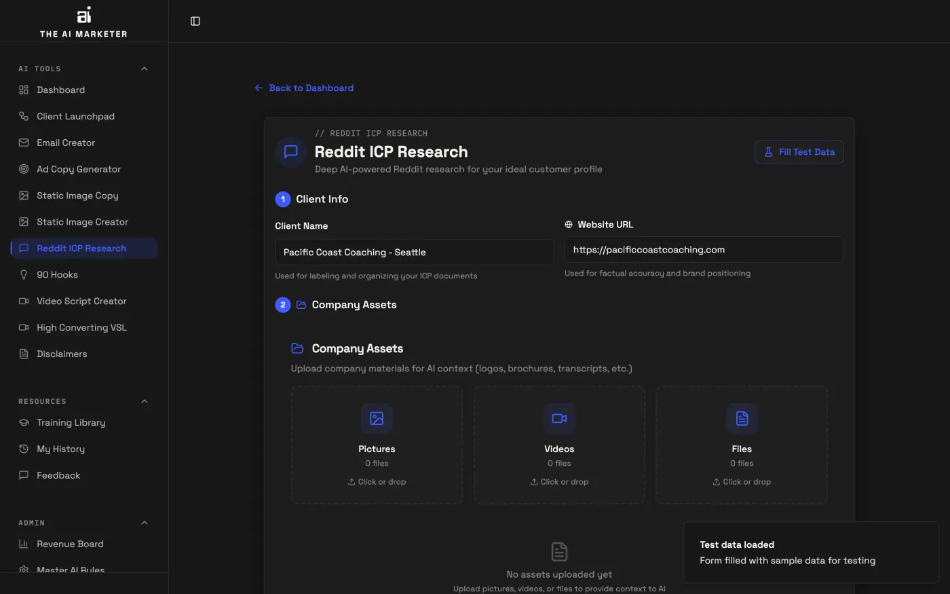This screenshot has width=950, height=594.
Task: Click the Static Image Creator icon
Action: (24, 222)
